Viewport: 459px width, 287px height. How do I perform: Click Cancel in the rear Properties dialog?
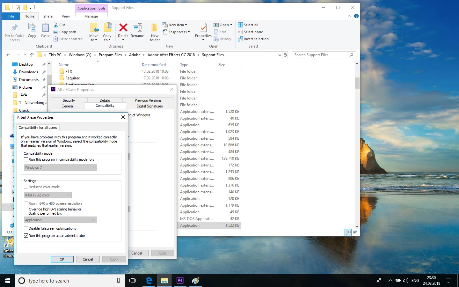pyautogui.click(x=137, y=253)
